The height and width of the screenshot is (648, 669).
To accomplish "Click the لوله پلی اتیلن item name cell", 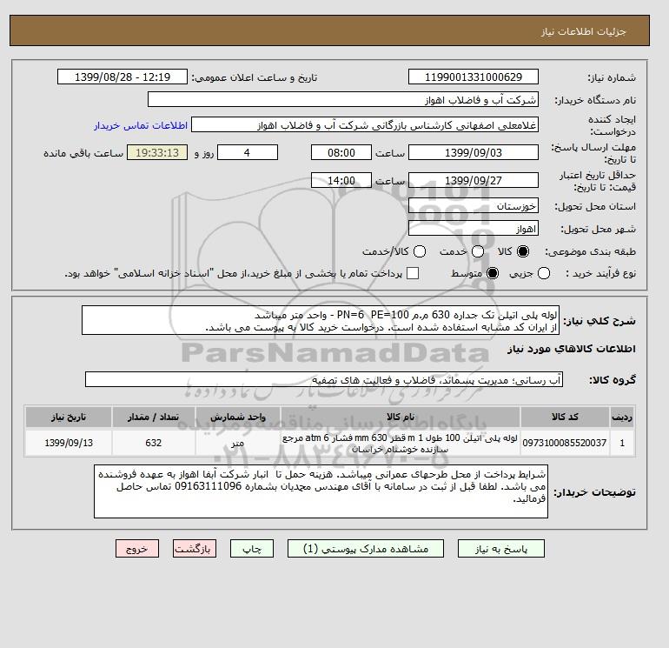I will pyautogui.click(x=401, y=443).
